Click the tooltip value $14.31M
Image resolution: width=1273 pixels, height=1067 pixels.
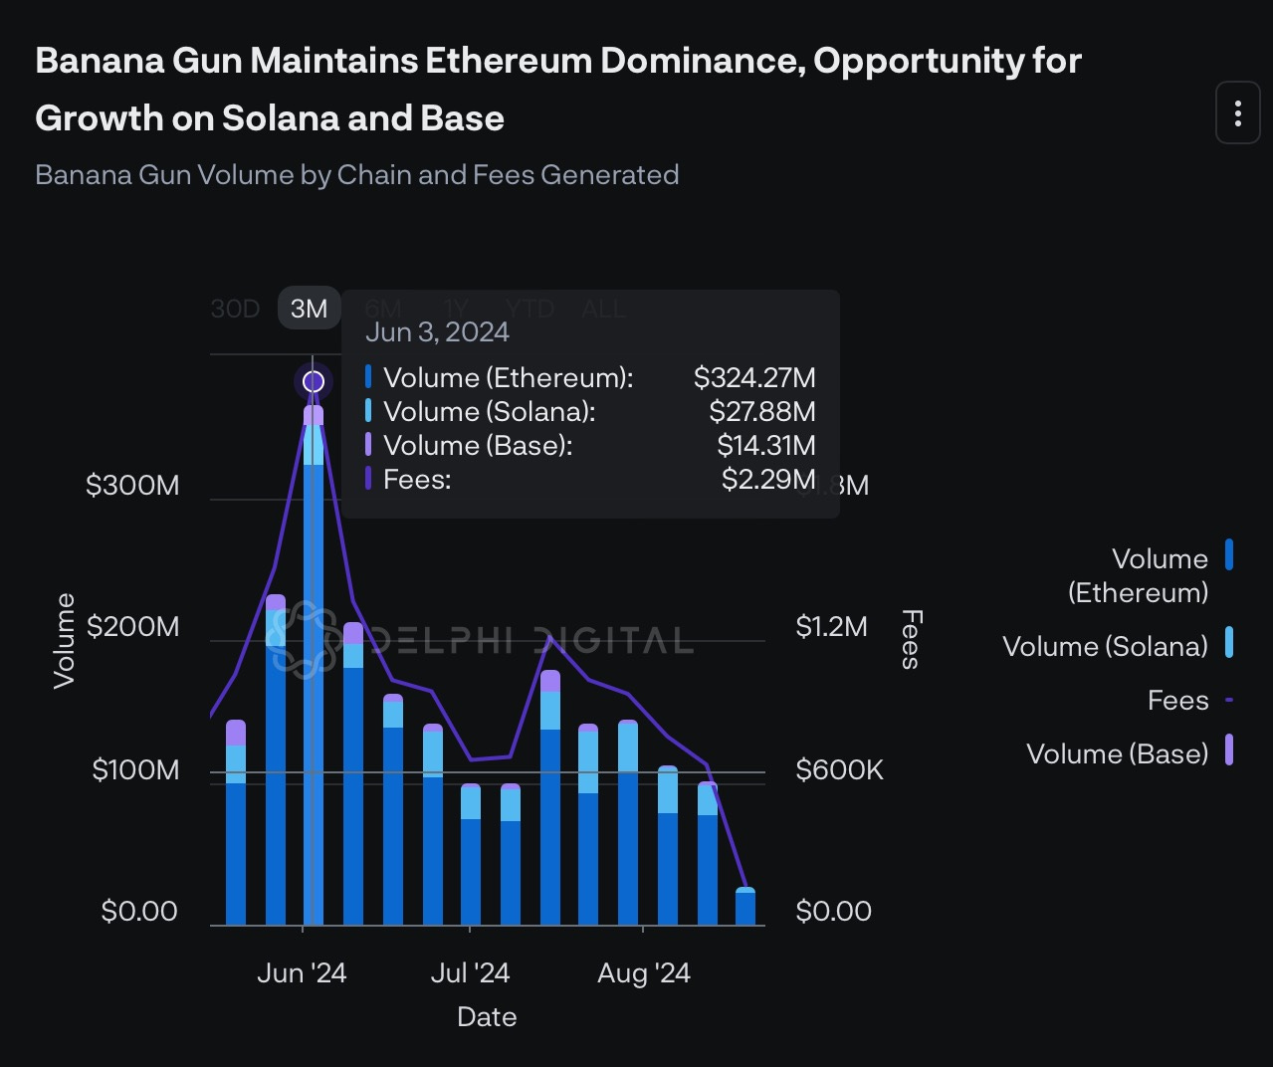tap(766, 446)
